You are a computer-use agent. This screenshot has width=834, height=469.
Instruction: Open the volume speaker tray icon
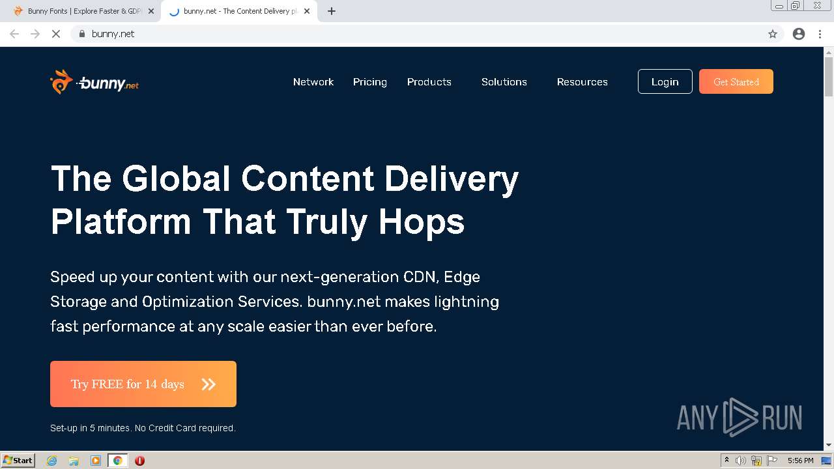741,461
